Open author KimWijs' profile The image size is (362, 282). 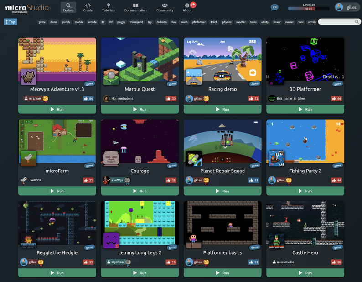[x=117, y=180]
